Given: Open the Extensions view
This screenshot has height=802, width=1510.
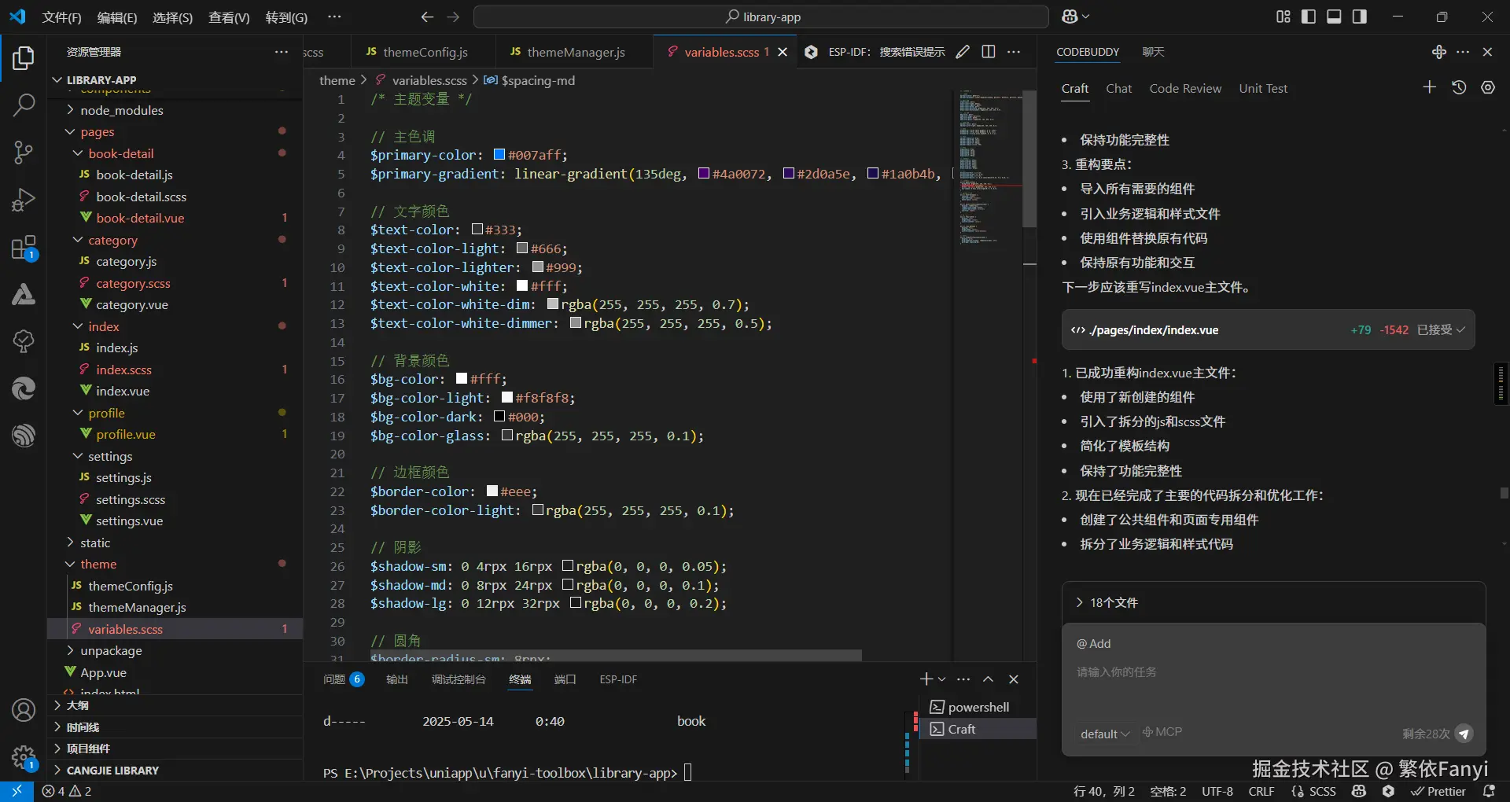Looking at the screenshot, I should click(24, 248).
